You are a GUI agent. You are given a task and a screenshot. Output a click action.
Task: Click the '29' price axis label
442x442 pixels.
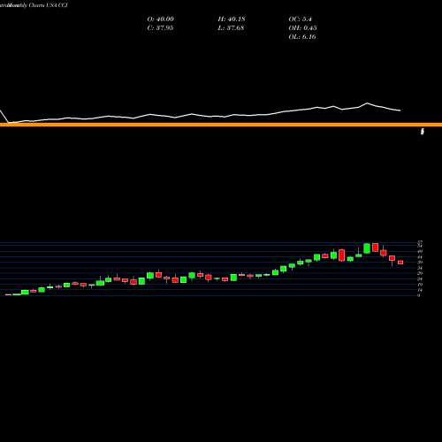click(x=420, y=273)
